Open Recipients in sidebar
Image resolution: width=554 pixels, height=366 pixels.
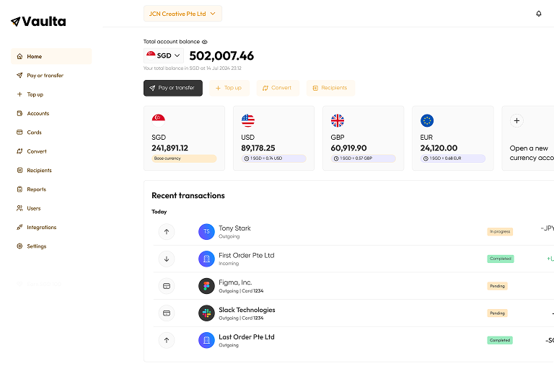point(52,171)
